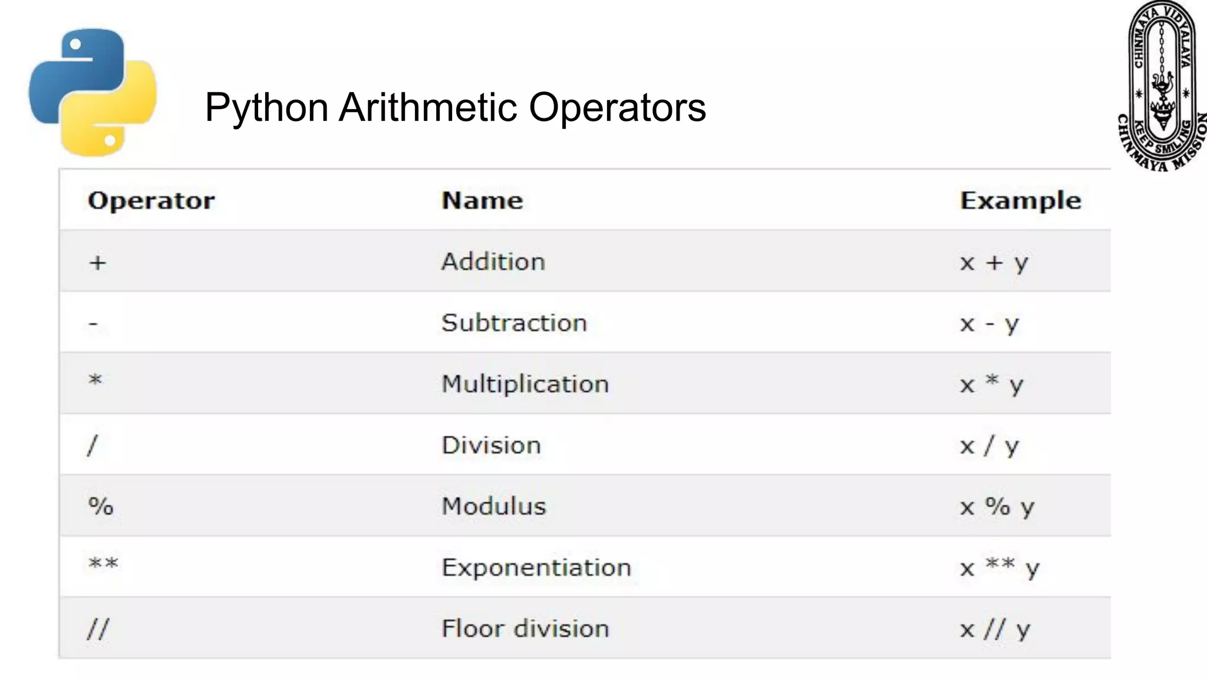Click the Operator column header
Viewport: 1207px width, 679px height.
tap(151, 201)
